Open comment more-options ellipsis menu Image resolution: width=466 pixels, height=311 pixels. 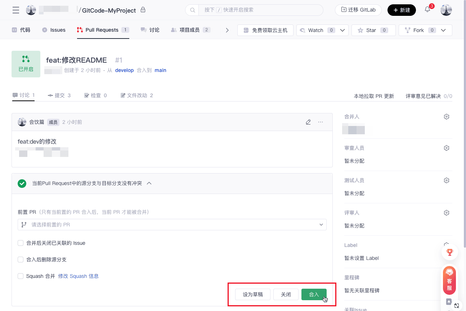coord(321,122)
